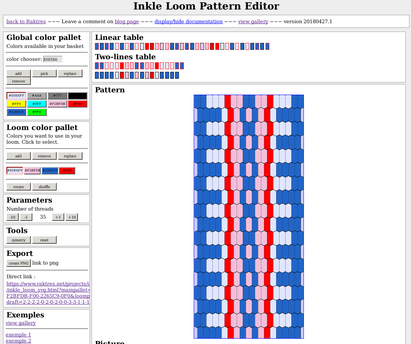Decrease thread count with -1
This screenshot has height=344, width=411.
pyautogui.click(x=26, y=217)
